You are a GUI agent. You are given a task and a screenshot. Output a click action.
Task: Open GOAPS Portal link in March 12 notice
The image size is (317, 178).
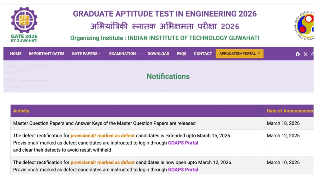183,143
